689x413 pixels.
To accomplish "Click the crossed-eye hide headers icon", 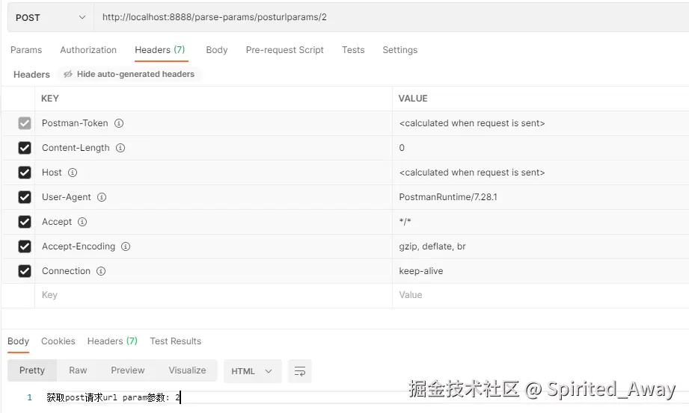I will (67, 74).
